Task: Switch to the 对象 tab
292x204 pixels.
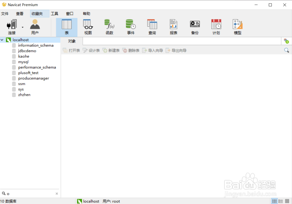Action: click(72, 41)
